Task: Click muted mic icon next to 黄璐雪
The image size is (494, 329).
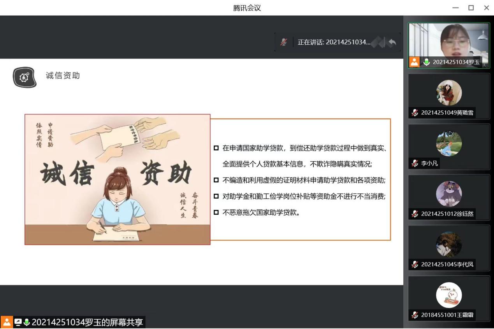Action: point(415,113)
